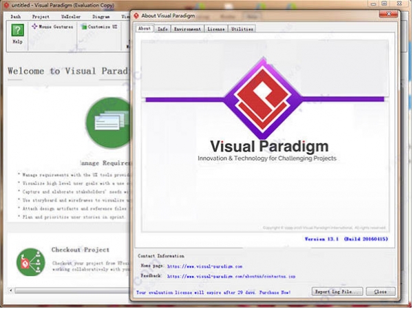
Task: Click 'Innovation & Technology for Challenging Projects' tagline
Action: (267, 158)
